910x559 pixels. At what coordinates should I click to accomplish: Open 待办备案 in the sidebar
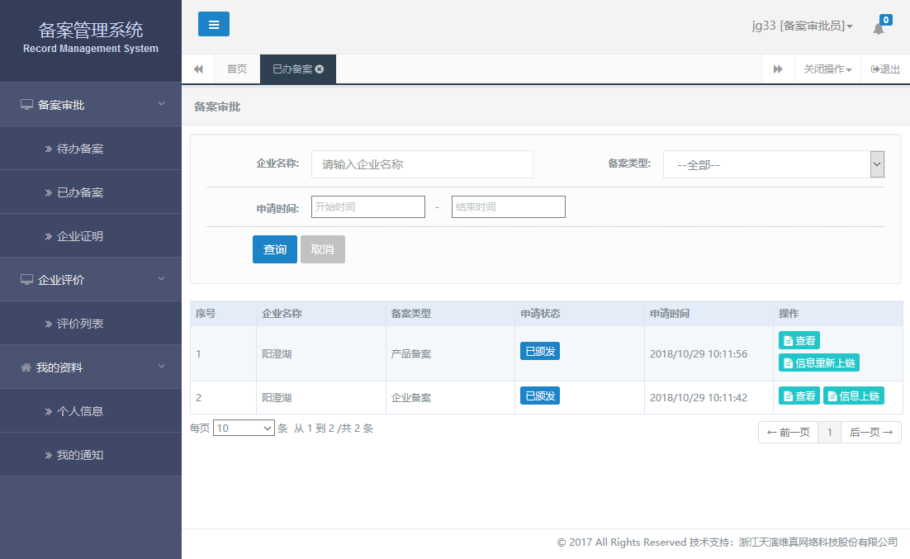(80, 149)
